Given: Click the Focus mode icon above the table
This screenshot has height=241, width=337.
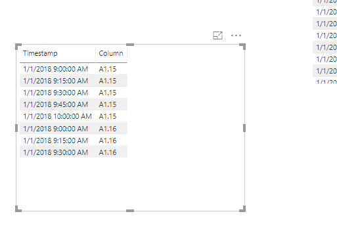Looking at the screenshot, I should pos(217,35).
